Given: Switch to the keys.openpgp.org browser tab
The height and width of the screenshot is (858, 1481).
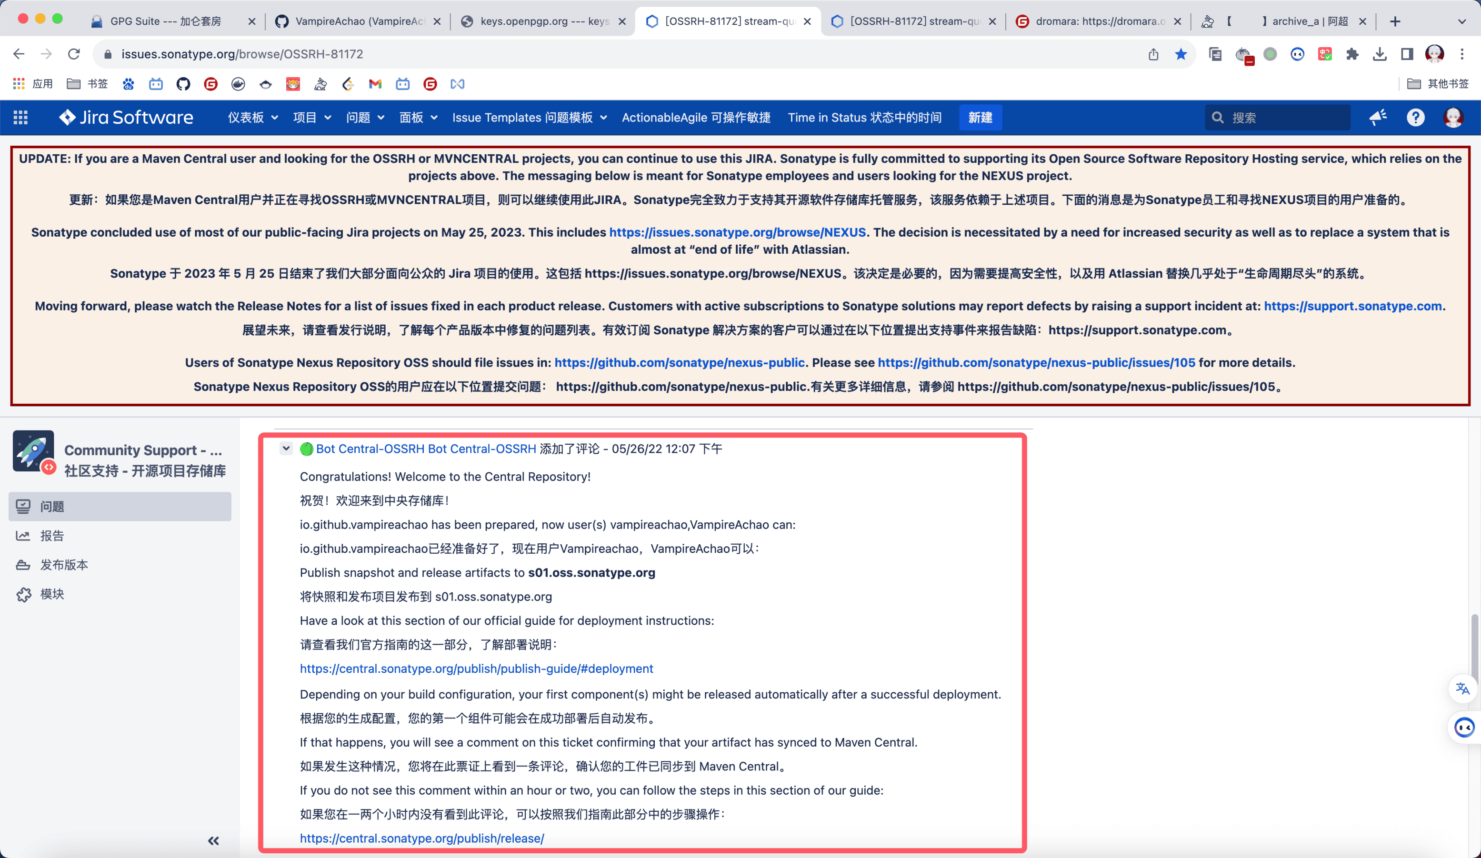Looking at the screenshot, I should [x=544, y=21].
